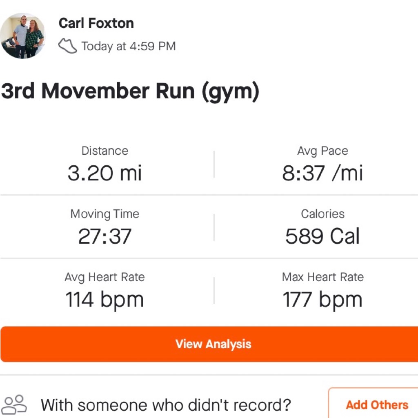Tap the Distance label
The image size is (418, 418).
click(105, 151)
